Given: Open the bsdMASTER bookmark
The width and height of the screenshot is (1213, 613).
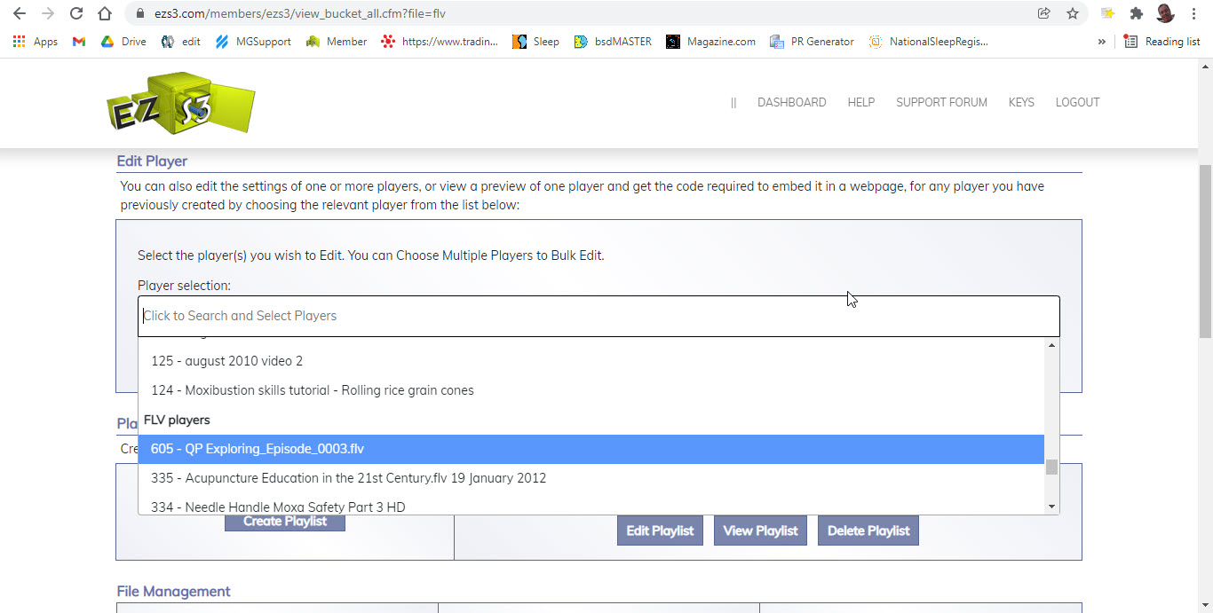Looking at the screenshot, I should pyautogui.click(x=613, y=42).
